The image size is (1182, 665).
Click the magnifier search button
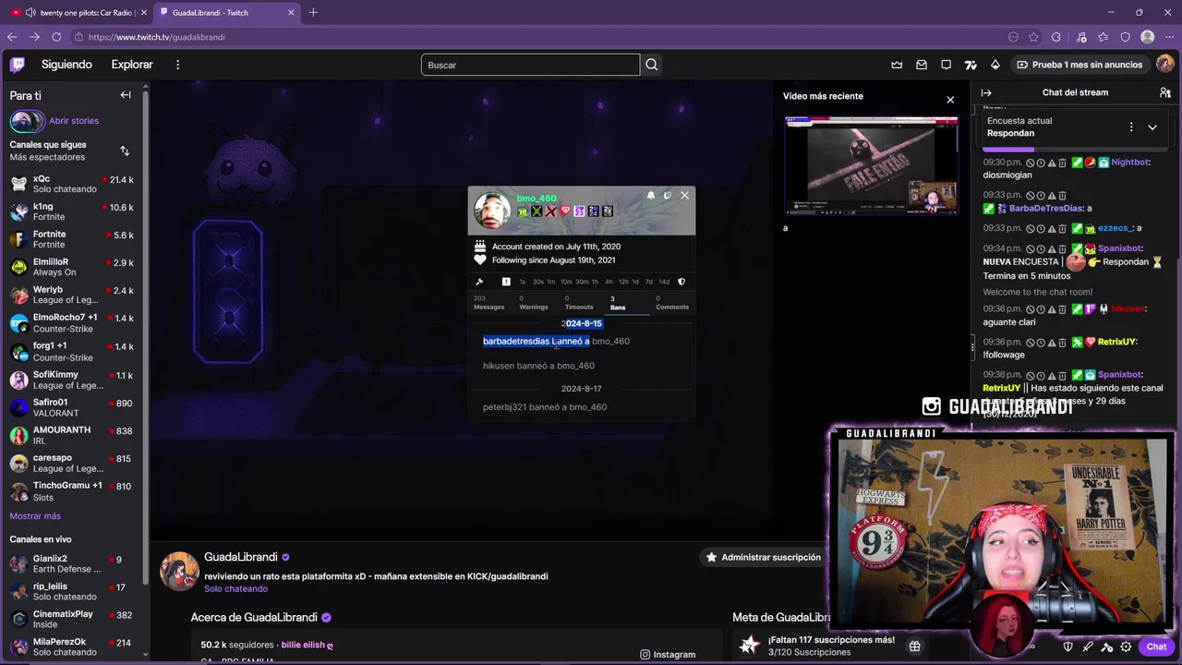click(652, 65)
